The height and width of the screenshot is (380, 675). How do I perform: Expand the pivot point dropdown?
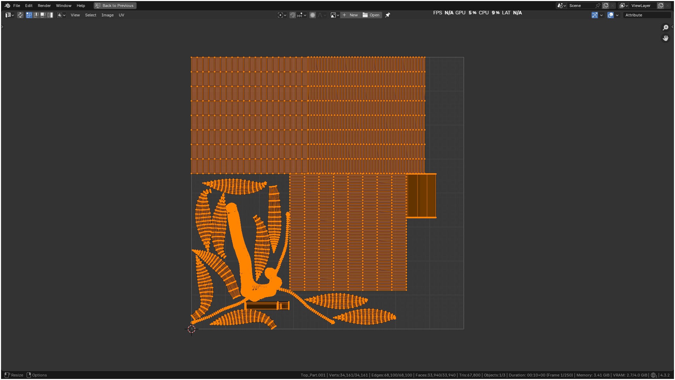click(x=282, y=15)
